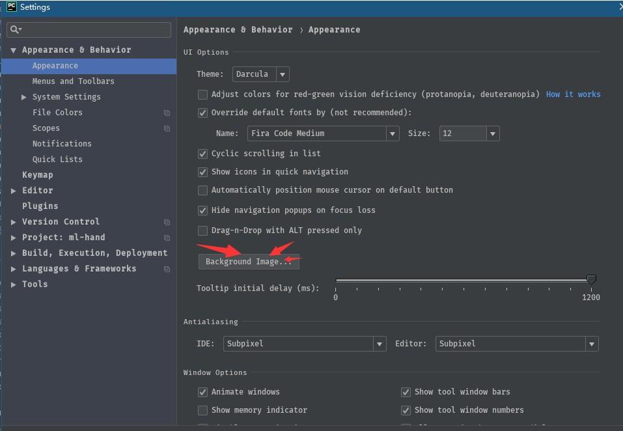623x431 pixels.
Task: Open File Colors settings
Action: 57,113
